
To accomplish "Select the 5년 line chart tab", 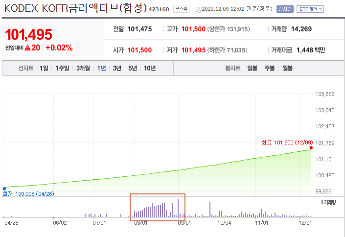I will [x=133, y=68].
